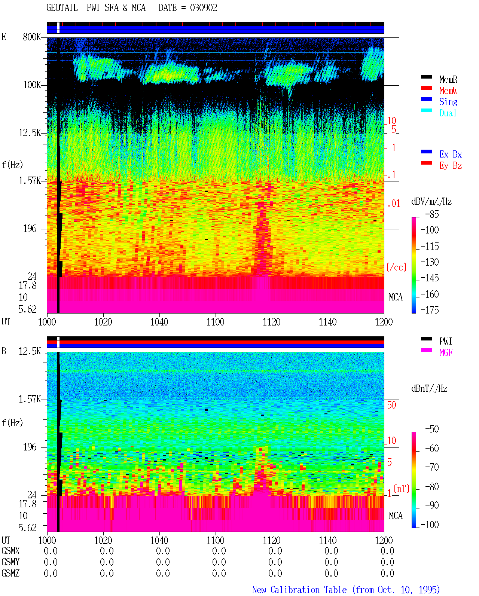
Task: Click the MCA label beside the B panel
Action: coord(396,516)
